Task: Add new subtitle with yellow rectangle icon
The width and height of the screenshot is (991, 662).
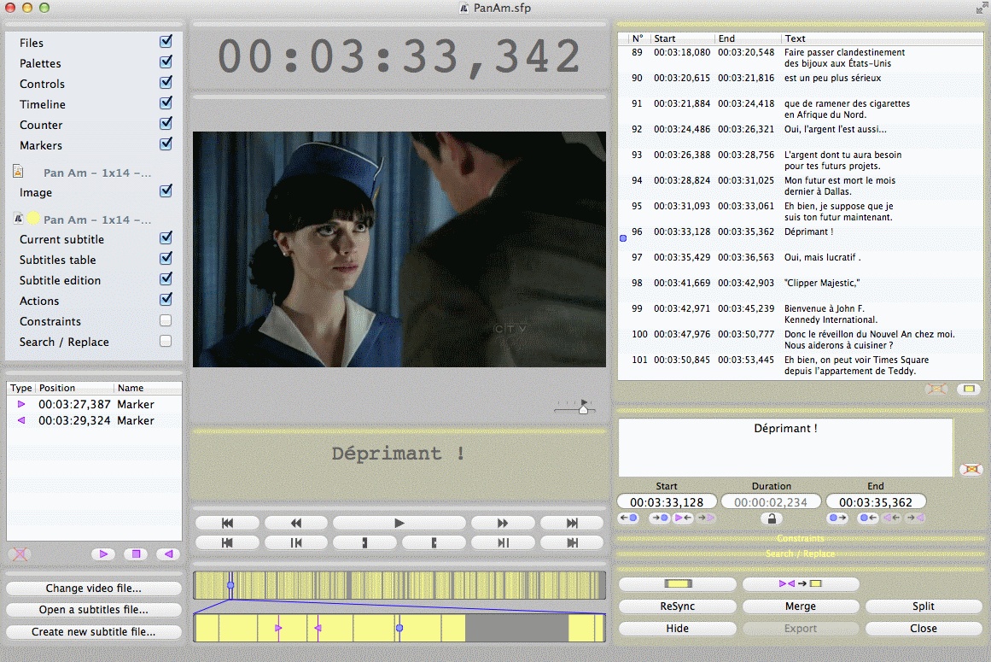Action: point(969,389)
